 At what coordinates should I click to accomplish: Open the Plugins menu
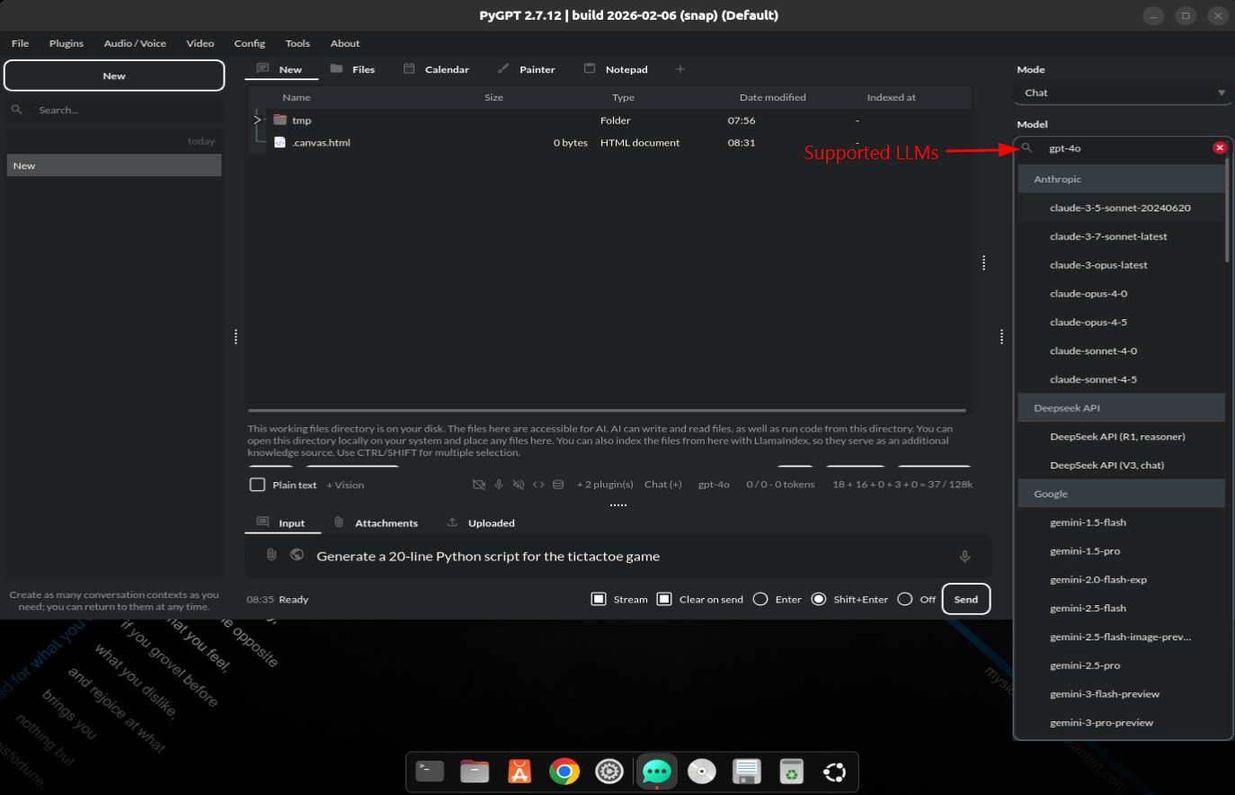pos(67,43)
